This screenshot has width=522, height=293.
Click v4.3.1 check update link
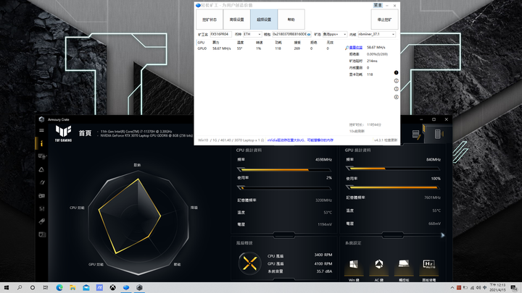click(386, 140)
